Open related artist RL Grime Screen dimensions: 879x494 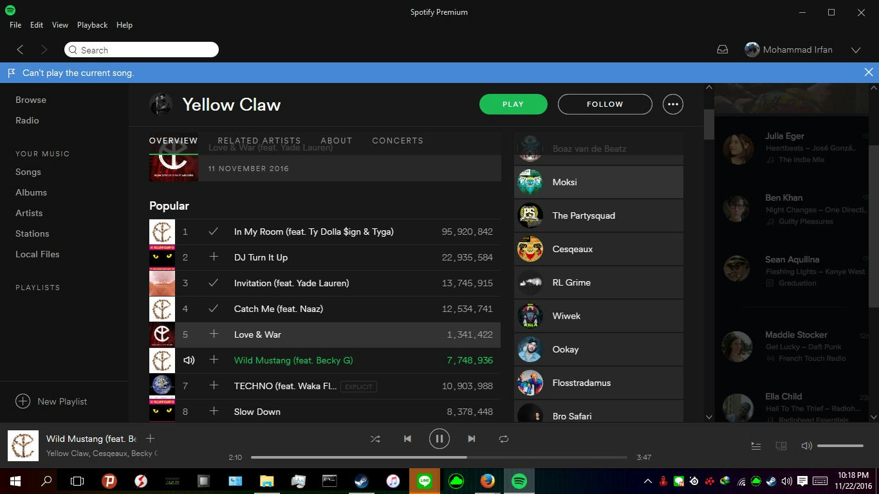598,282
